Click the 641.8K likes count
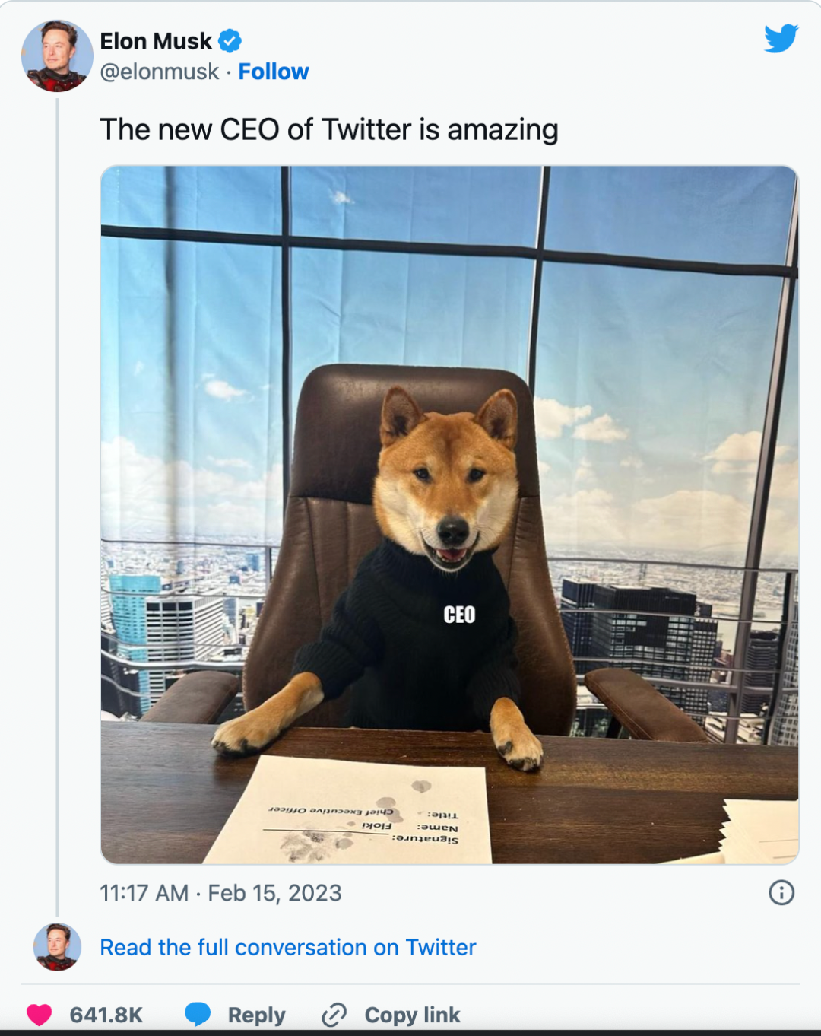 (106, 1015)
